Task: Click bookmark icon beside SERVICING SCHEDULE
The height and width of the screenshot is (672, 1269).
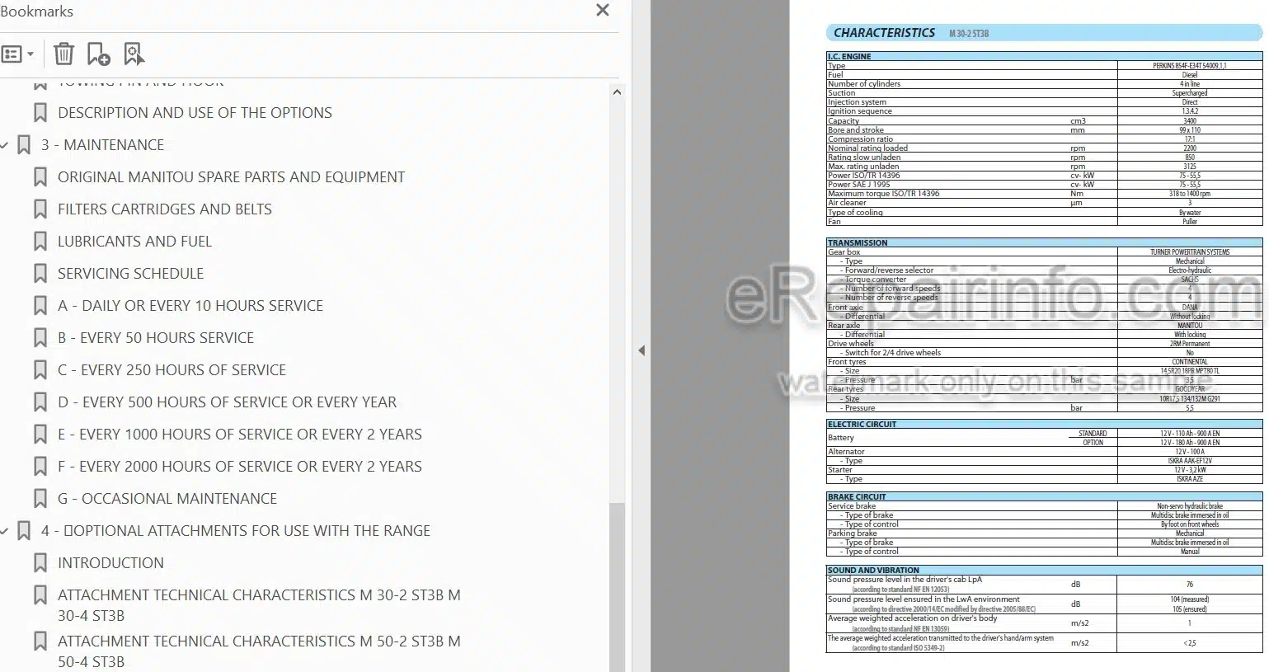Action: (x=40, y=274)
